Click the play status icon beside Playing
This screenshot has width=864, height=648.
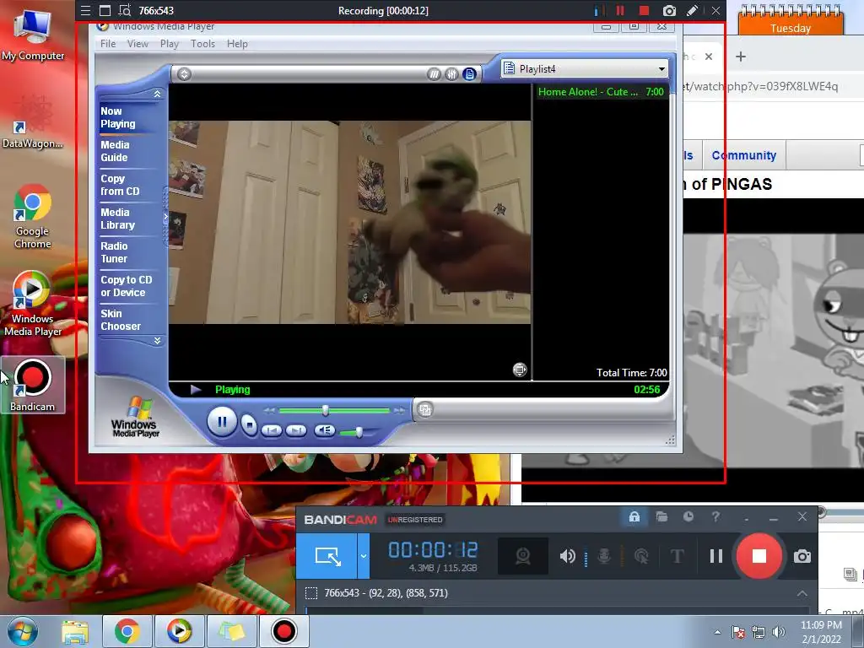[x=195, y=390]
